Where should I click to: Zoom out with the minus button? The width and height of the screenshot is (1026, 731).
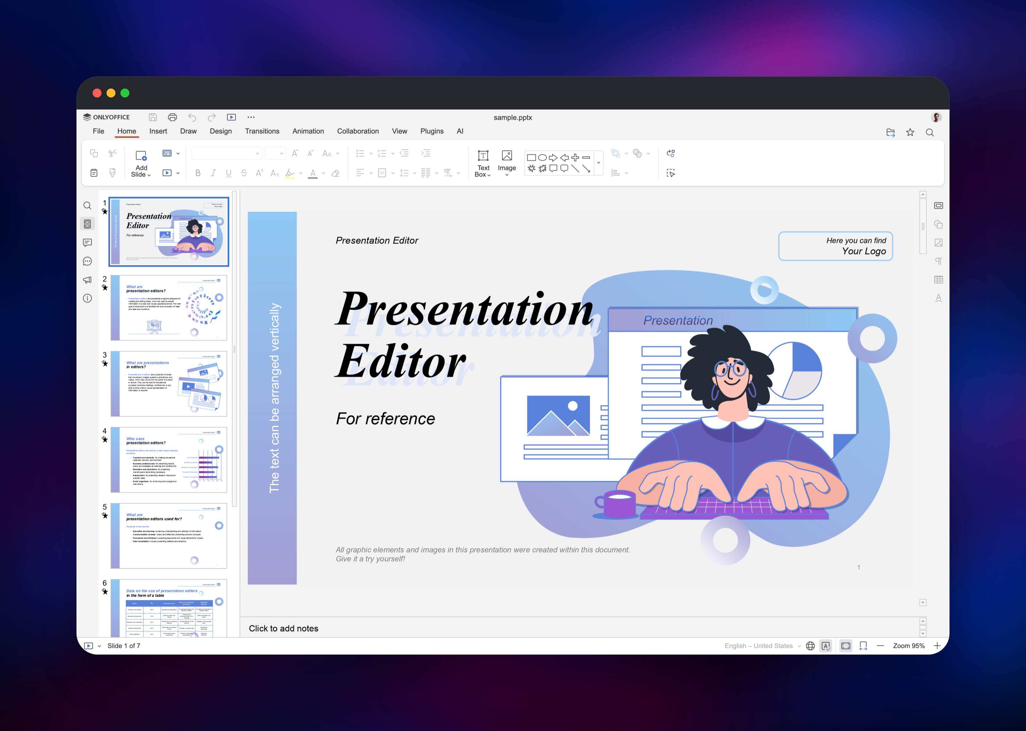pos(880,645)
